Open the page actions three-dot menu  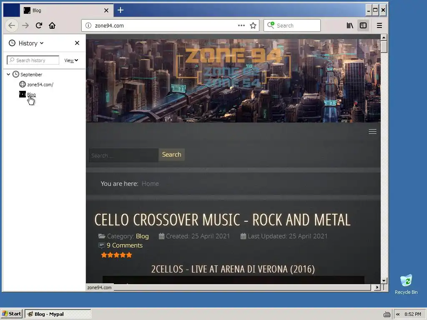pos(241,25)
